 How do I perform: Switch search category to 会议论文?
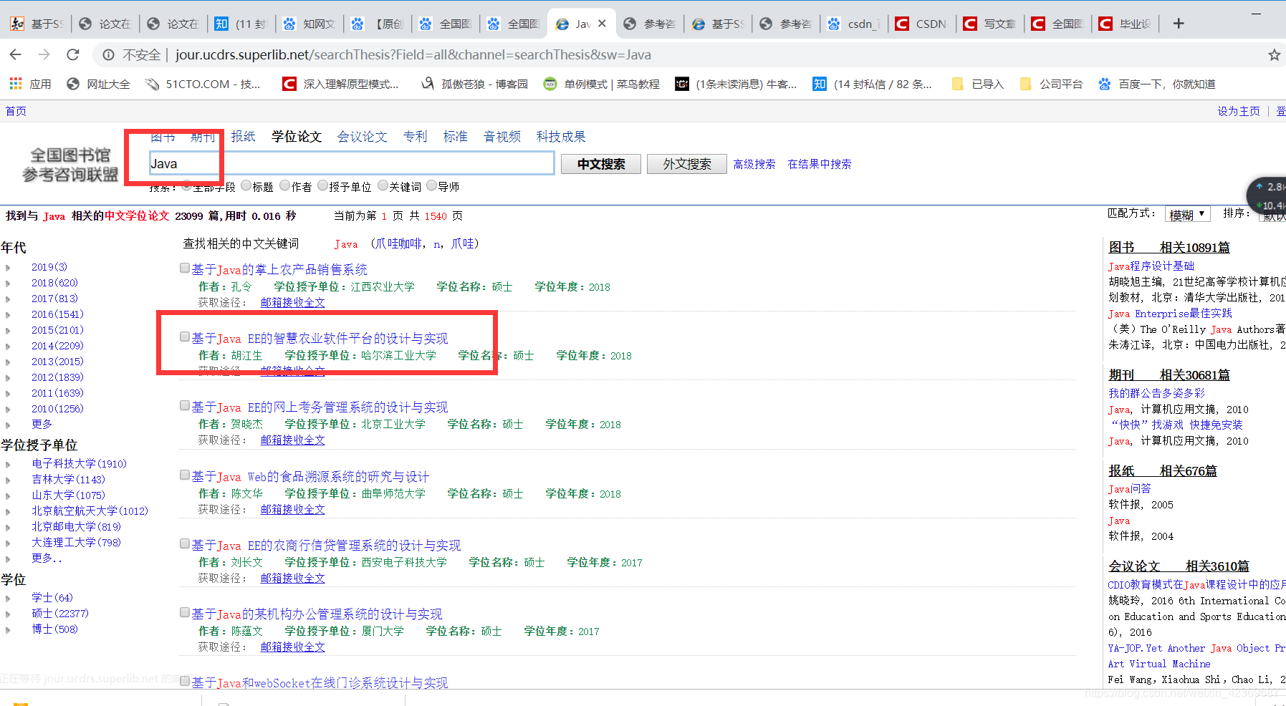[363, 136]
